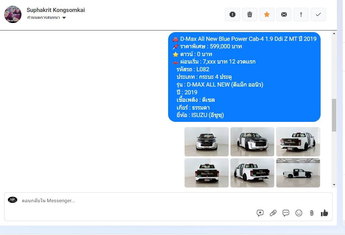Open front-view truck photo thumbnail
This screenshot has width=345, height=235.
click(x=206, y=142)
